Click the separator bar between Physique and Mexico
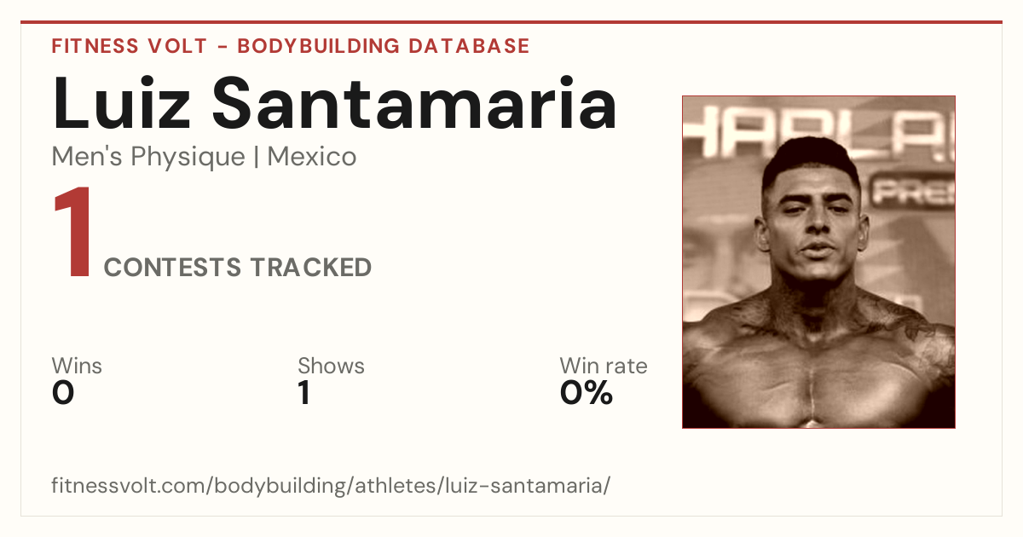Image resolution: width=1023 pixels, height=537 pixels. click(x=257, y=158)
